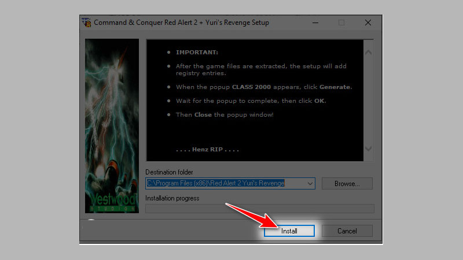
Task: Click the Install button
Action: [x=289, y=231]
